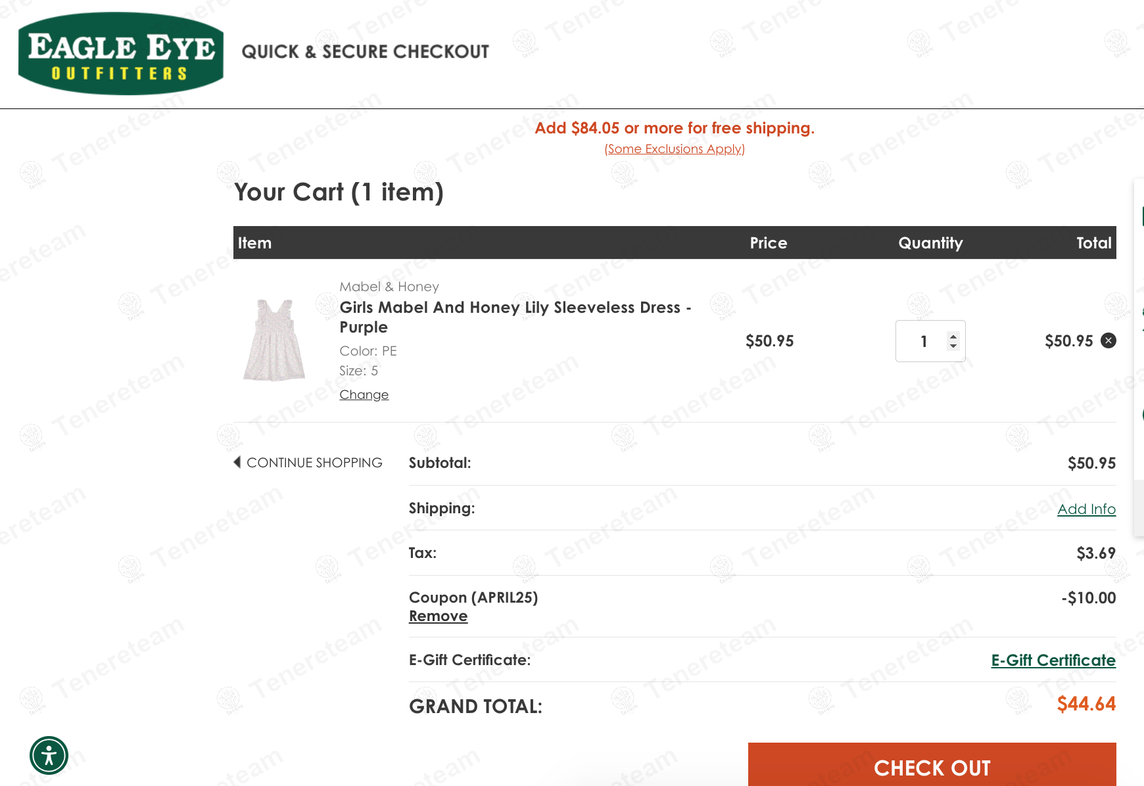Open the Mabel & Honey brand link
The image size is (1144, 786).
(389, 287)
